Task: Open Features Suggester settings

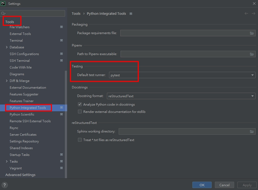Action: pos(24,94)
